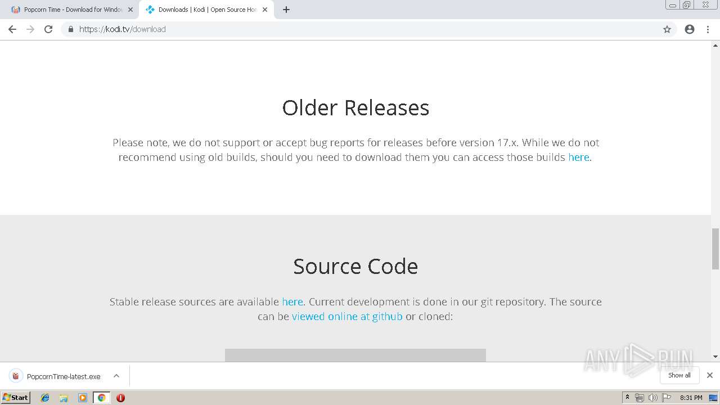Go back to the previous page
The width and height of the screenshot is (720, 405).
click(x=12, y=29)
